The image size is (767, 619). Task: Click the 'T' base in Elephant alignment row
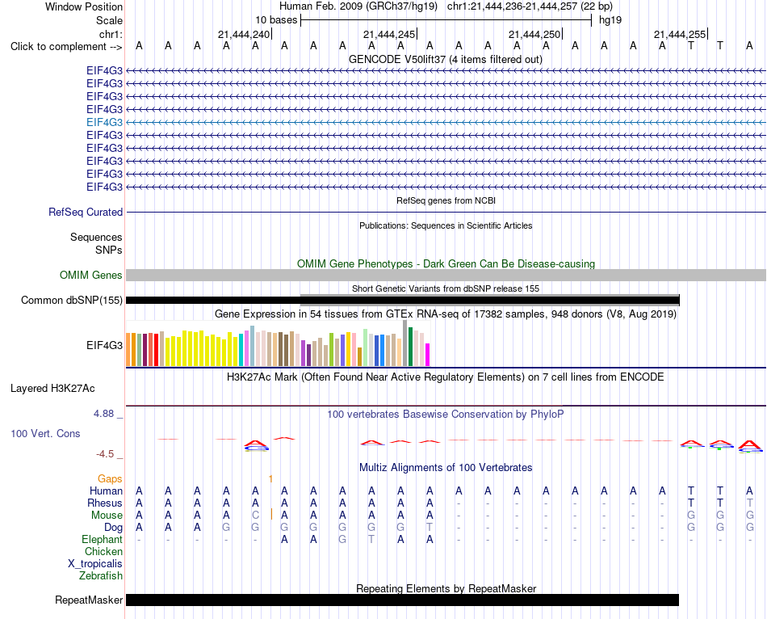pos(371,539)
